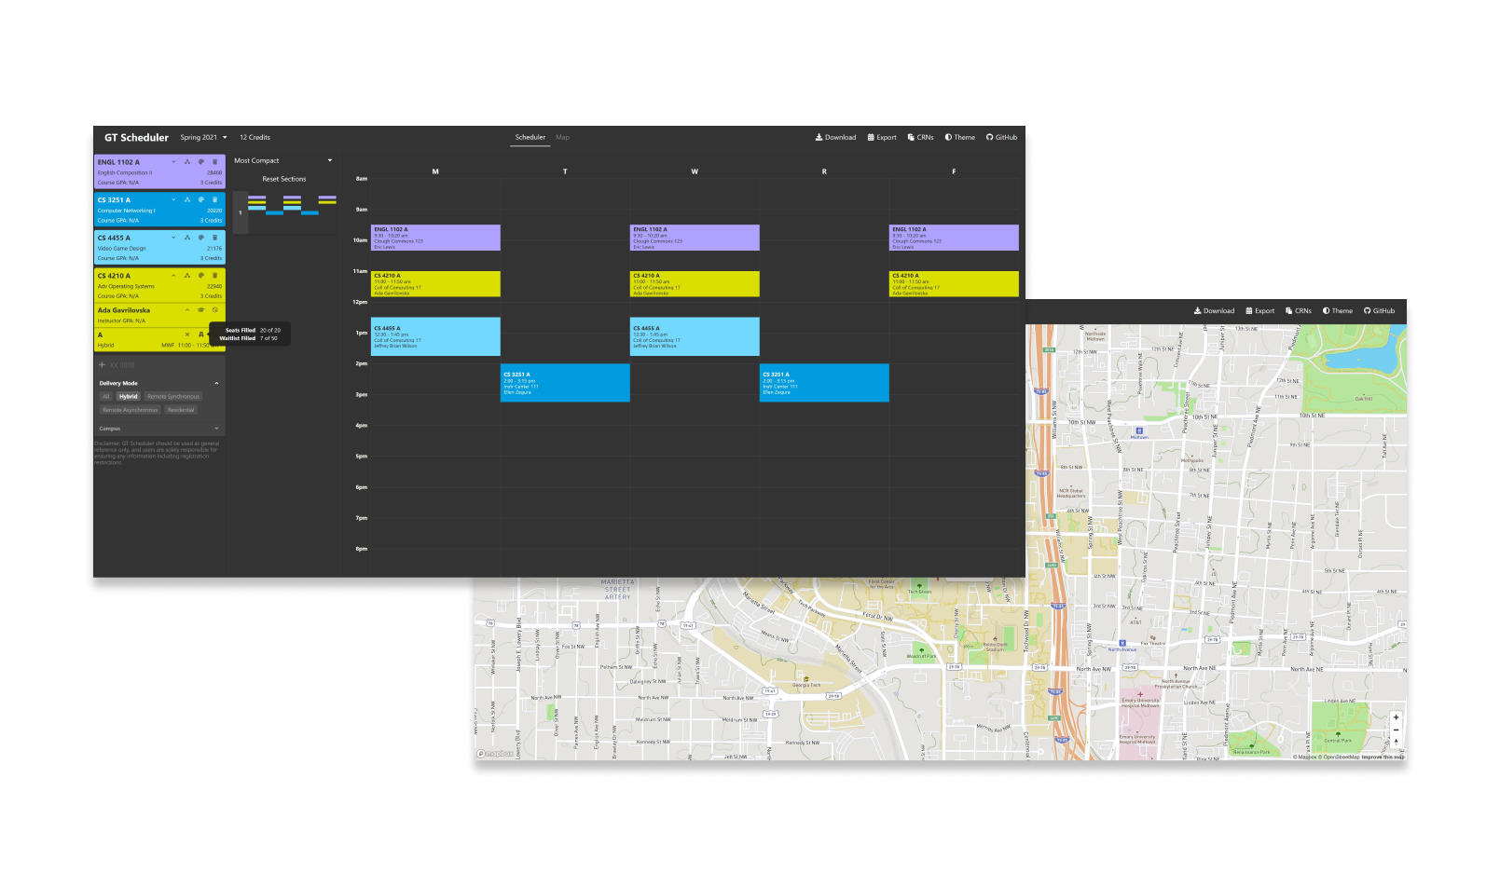Open color palette for CS 4210 A
The height and width of the screenshot is (887, 1500).
pos(200,276)
